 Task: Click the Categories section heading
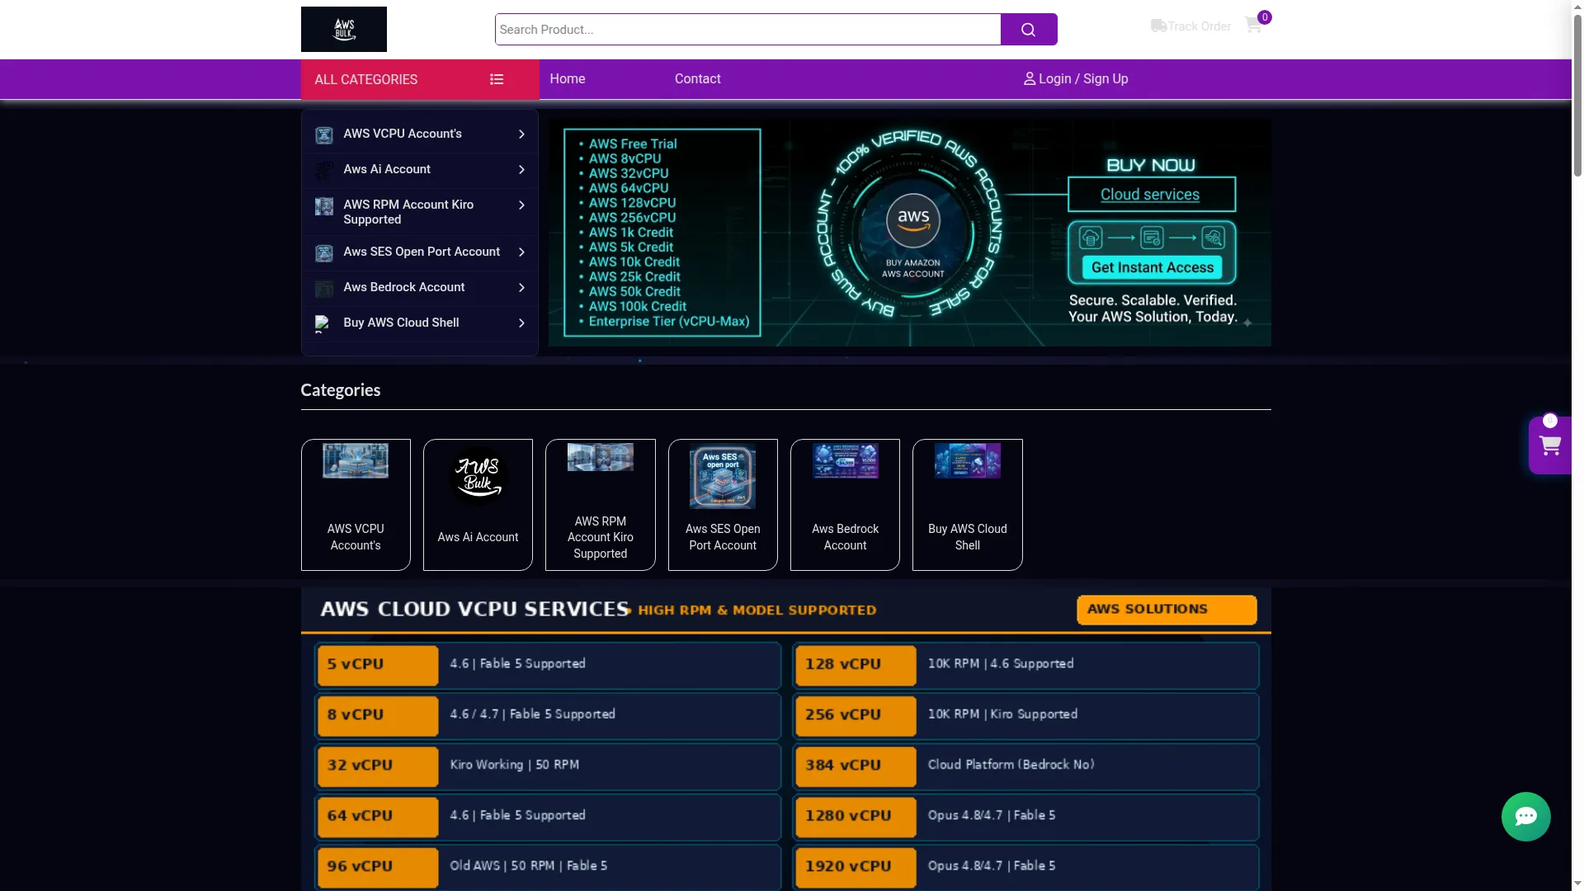(x=340, y=390)
